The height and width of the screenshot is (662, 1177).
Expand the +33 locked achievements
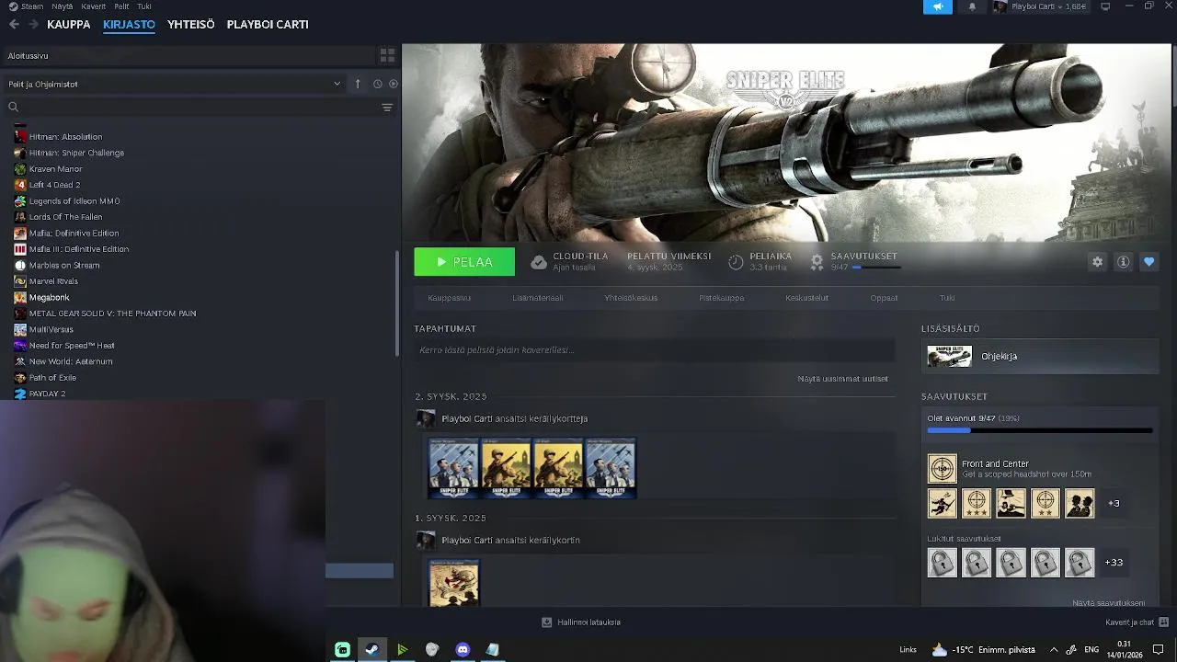1114,562
